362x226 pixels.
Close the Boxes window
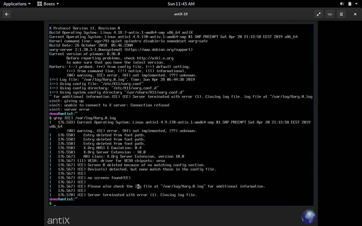tap(355, 14)
